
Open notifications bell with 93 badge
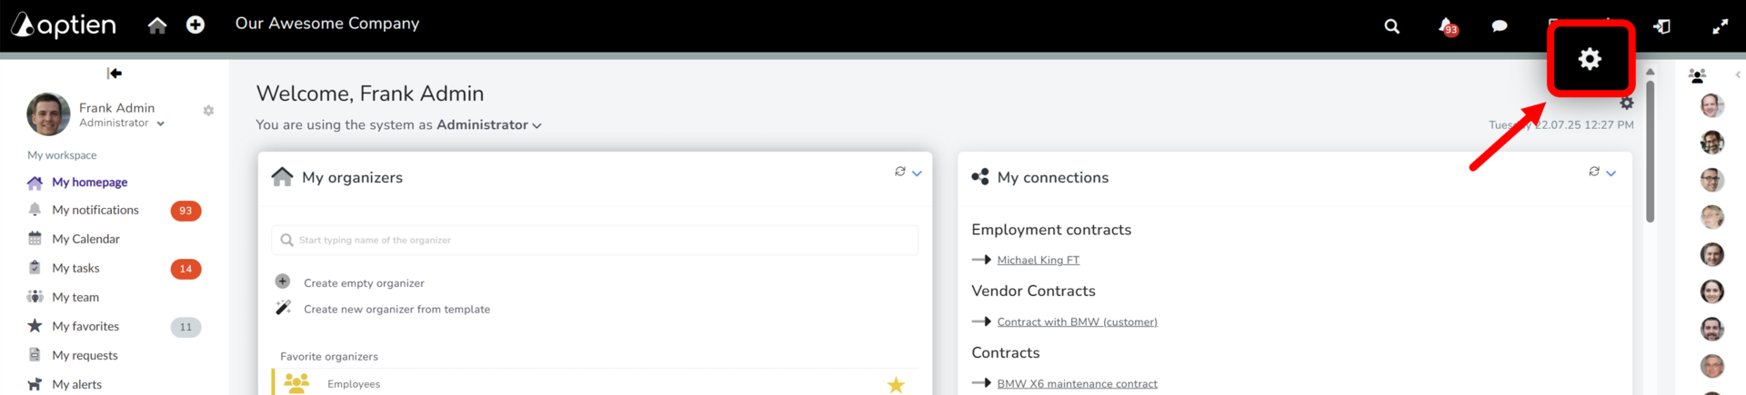pyautogui.click(x=1448, y=26)
